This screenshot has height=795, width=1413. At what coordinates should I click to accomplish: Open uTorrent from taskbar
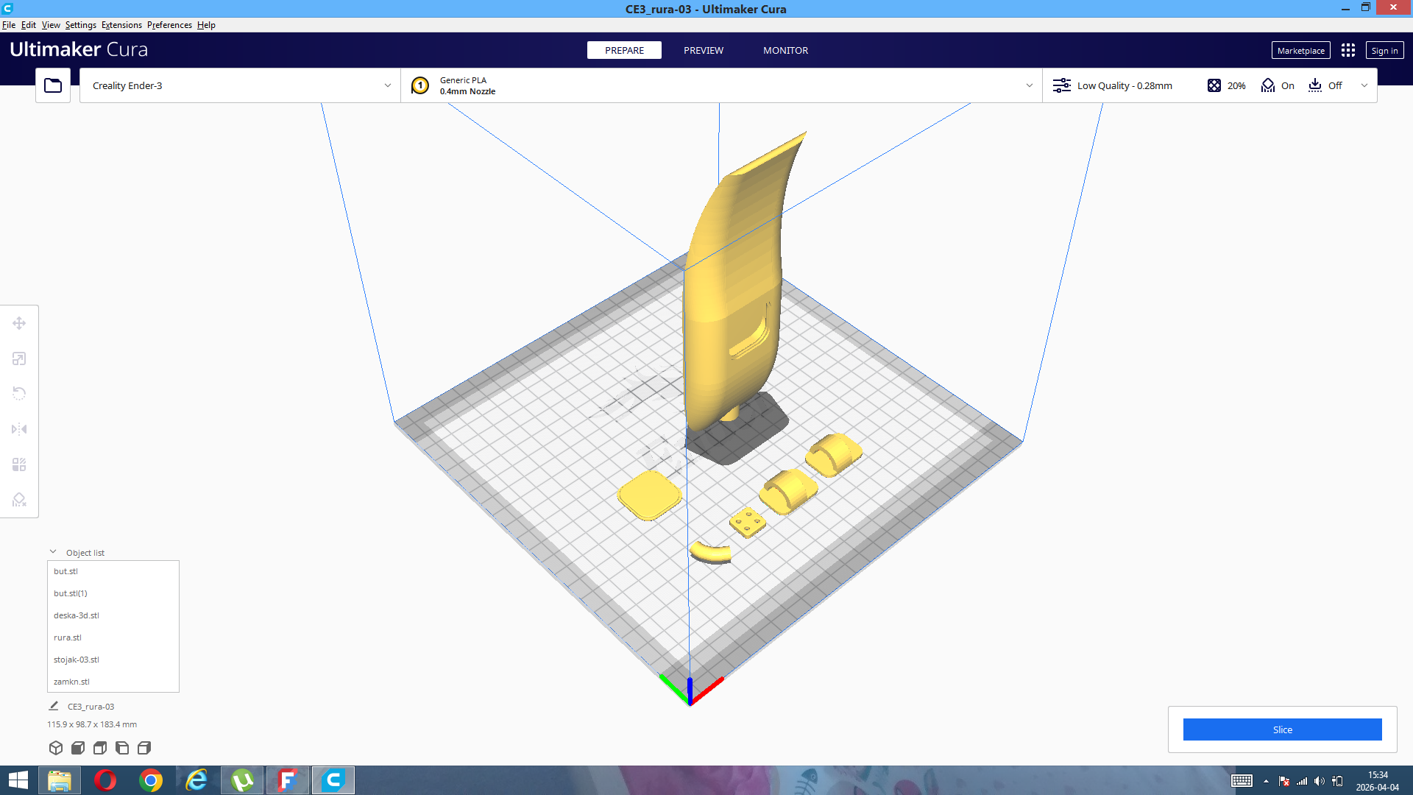point(242,780)
